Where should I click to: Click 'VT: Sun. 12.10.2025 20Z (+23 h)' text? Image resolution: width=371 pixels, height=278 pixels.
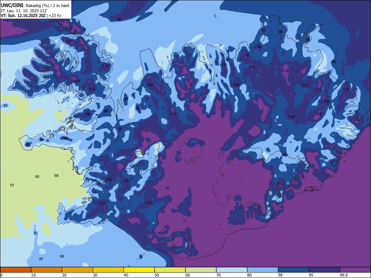(x=31, y=16)
